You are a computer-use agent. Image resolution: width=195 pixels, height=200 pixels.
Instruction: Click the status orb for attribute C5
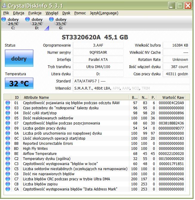[8, 169]
